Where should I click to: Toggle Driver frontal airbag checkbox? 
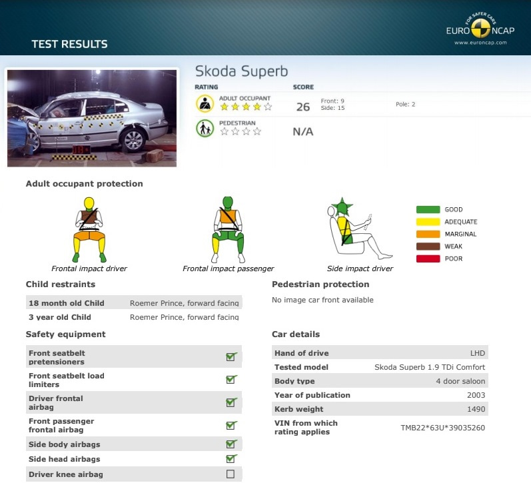[x=231, y=402]
